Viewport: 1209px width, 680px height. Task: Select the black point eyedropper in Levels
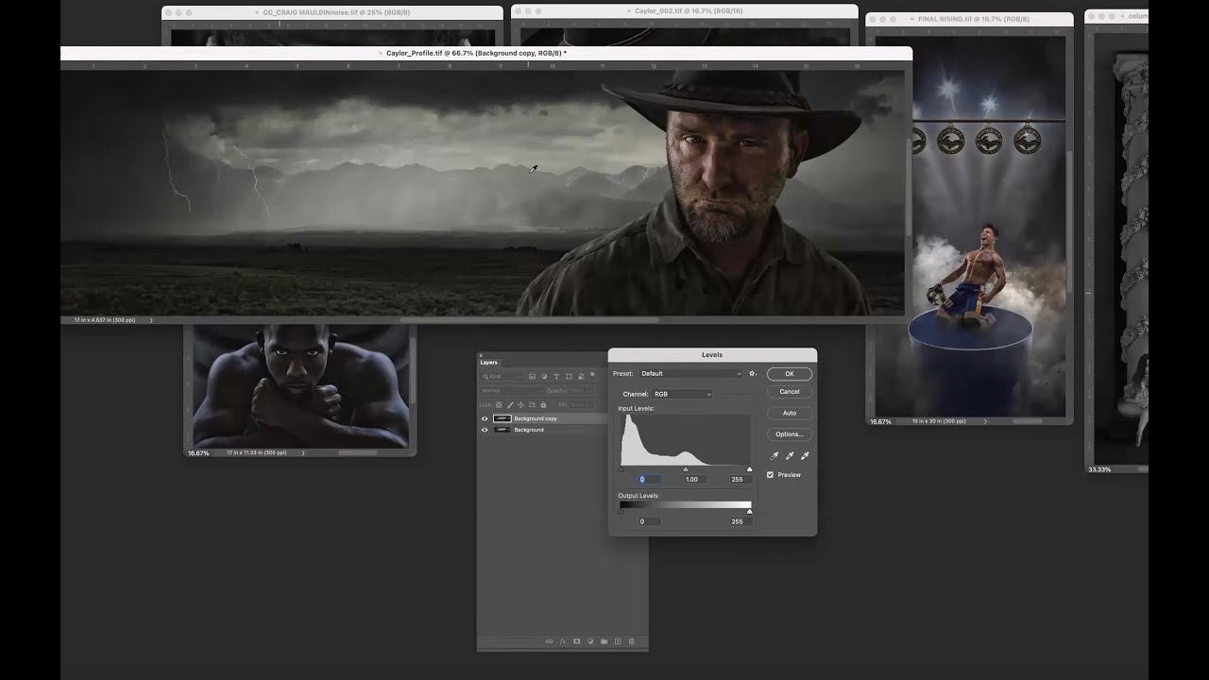click(775, 455)
